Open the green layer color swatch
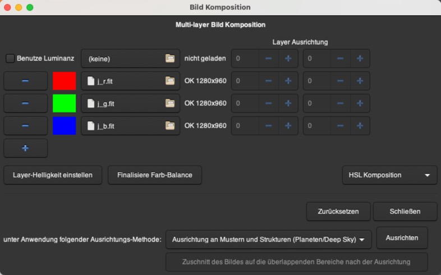This screenshot has height=275, width=441. (64, 103)
